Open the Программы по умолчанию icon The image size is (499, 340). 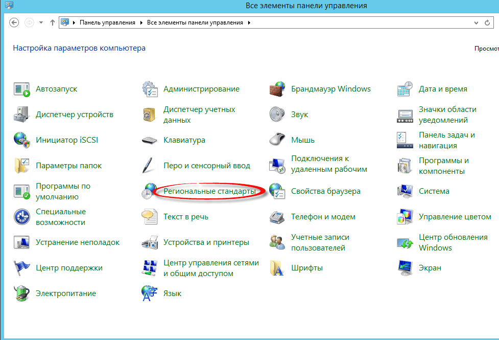click(21, 191)
